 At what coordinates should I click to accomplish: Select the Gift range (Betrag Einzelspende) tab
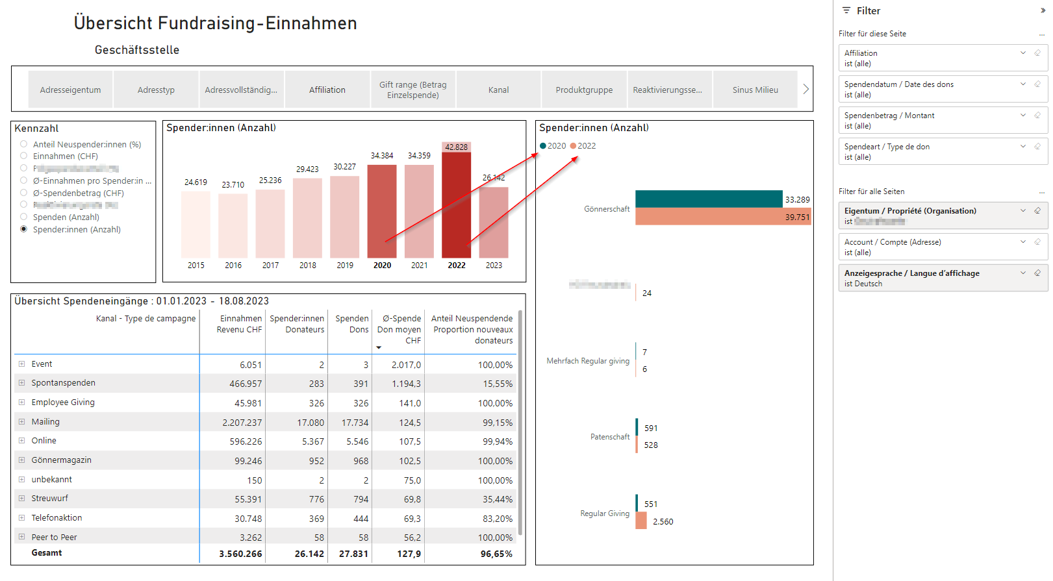coord(413,90)
